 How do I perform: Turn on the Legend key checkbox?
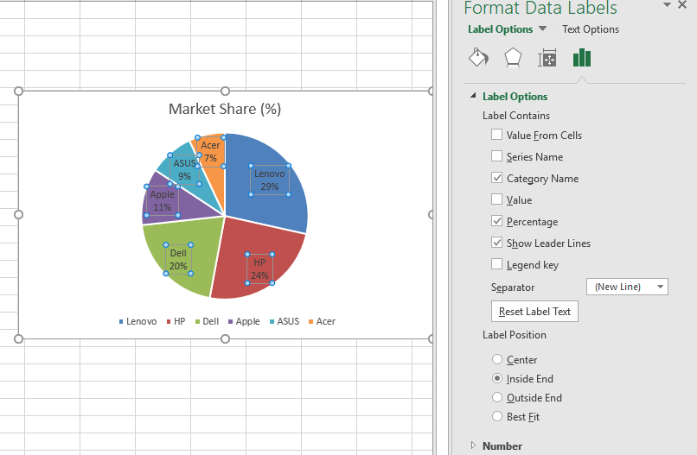click(x=496, y=264)
